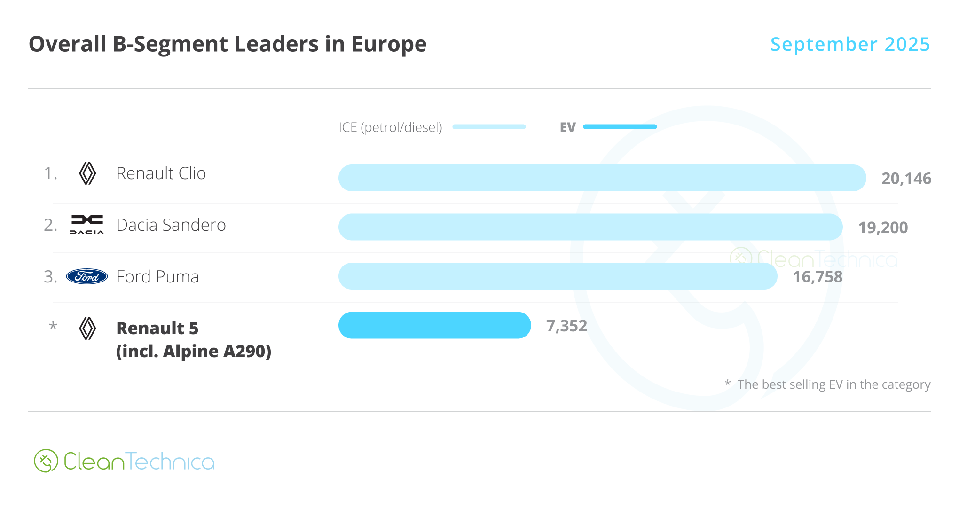Click the CleanTechnica plug logo icon at bottom-left
This screenshot has width=959, height=517.
click(x=46, y=461)
